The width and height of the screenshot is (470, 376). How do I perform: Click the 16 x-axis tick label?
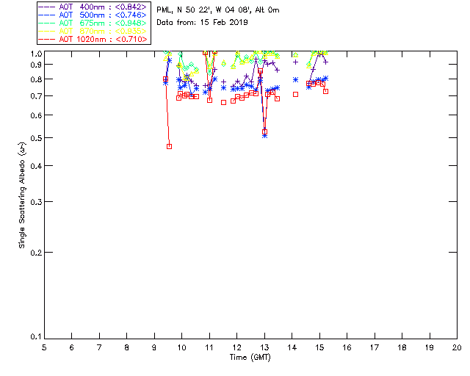click(x=347, y=348)
